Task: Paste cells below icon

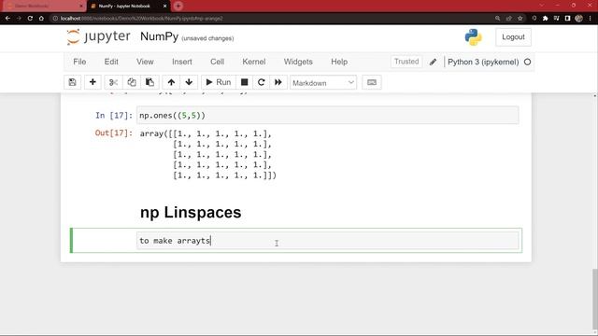Action: [149, 82]
